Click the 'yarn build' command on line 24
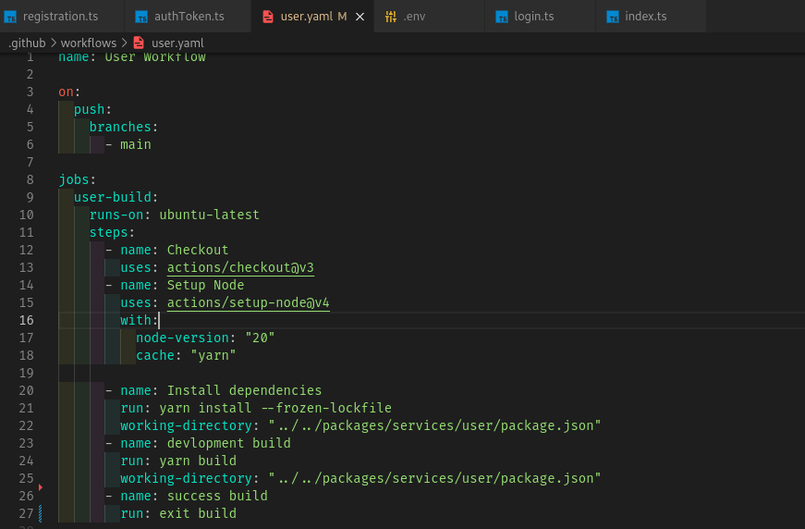 [198, 461]
